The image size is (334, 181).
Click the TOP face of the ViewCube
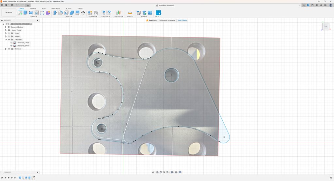326,27
